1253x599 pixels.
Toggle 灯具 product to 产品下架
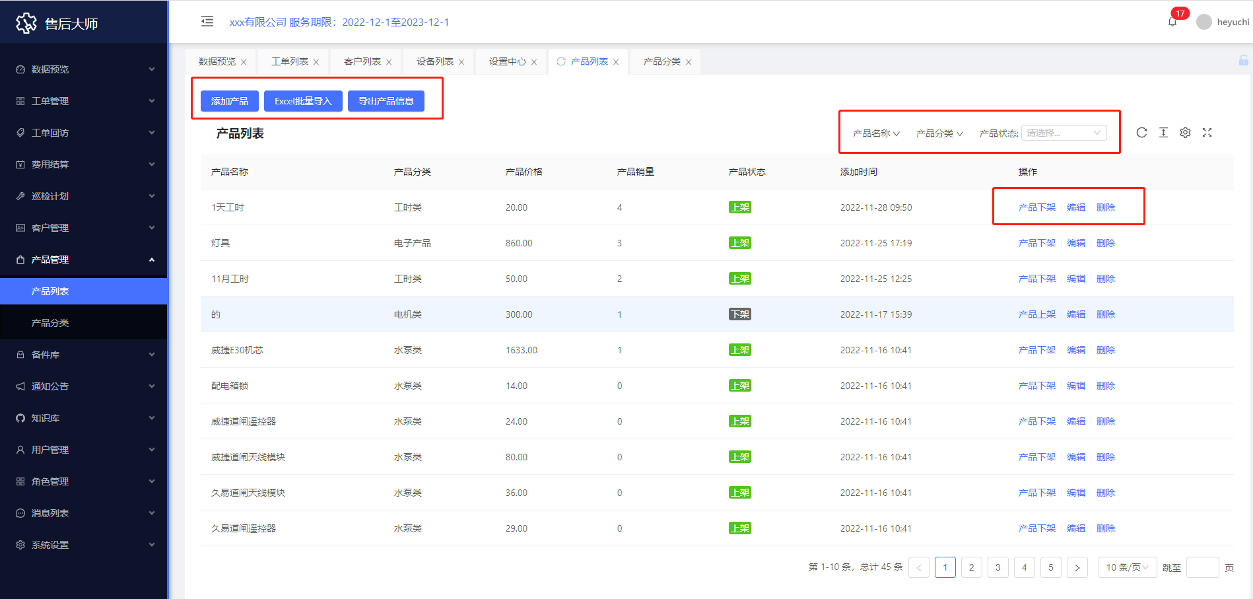tap(1036, 243)
